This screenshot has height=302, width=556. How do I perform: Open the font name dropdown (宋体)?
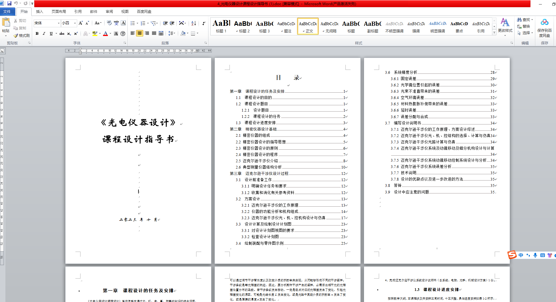pos(59,23)
